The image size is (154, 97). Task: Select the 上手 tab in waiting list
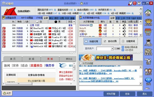pyautogui.click(x=123, y=18)
